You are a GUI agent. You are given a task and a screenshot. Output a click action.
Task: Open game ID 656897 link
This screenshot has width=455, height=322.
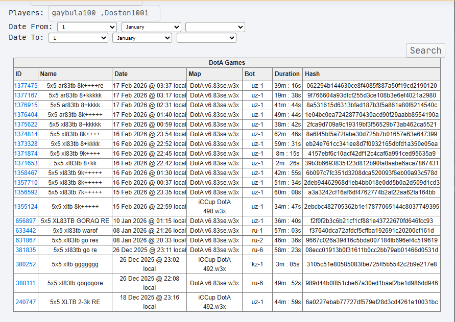tap(26, 221)
